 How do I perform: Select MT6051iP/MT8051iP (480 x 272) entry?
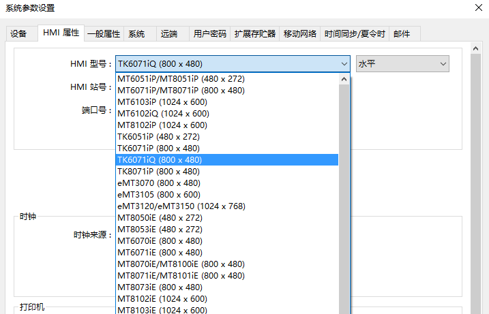pos(181,79)
